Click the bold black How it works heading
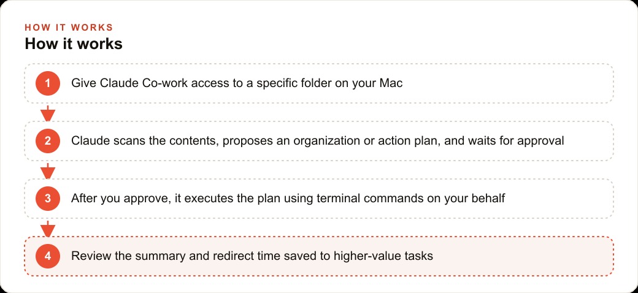This screenshot has height=293, width=638. pos(74,44)
